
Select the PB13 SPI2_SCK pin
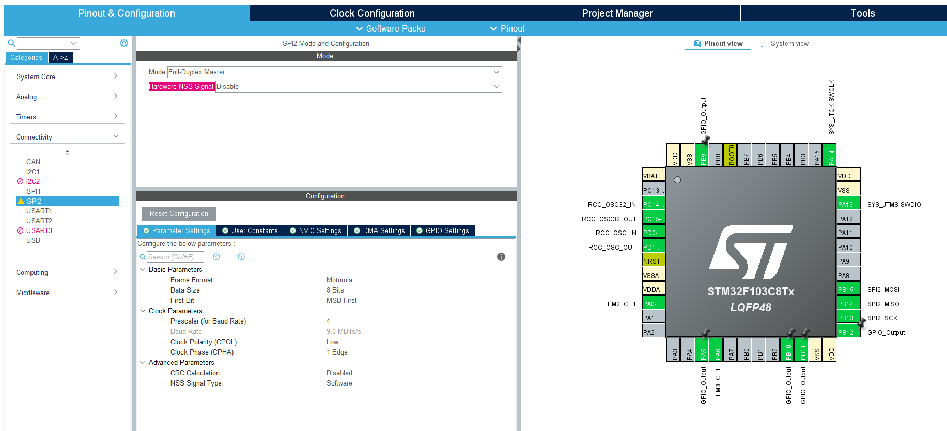pos(849,317)
